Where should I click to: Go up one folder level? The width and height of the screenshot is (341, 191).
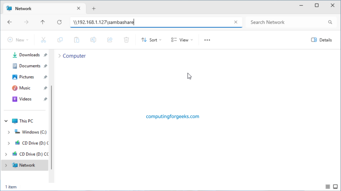tap(43, 22)
